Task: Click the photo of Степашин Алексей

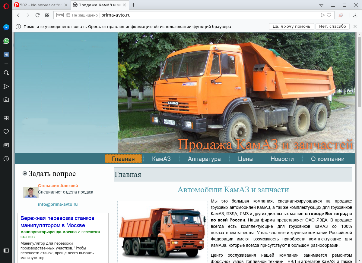Action: [x=31, y=193]
